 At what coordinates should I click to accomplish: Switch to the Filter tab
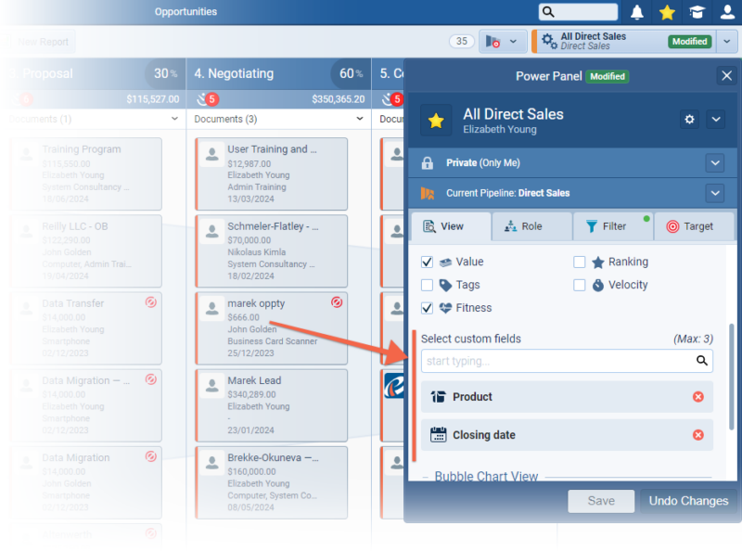[x=612, y=226]
